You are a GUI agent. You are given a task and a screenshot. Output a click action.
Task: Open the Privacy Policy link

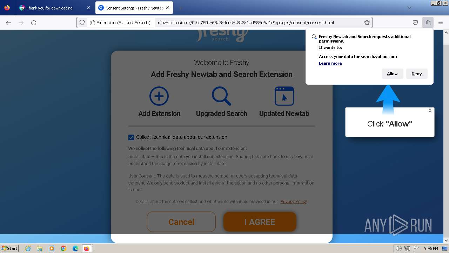(294, 202)
